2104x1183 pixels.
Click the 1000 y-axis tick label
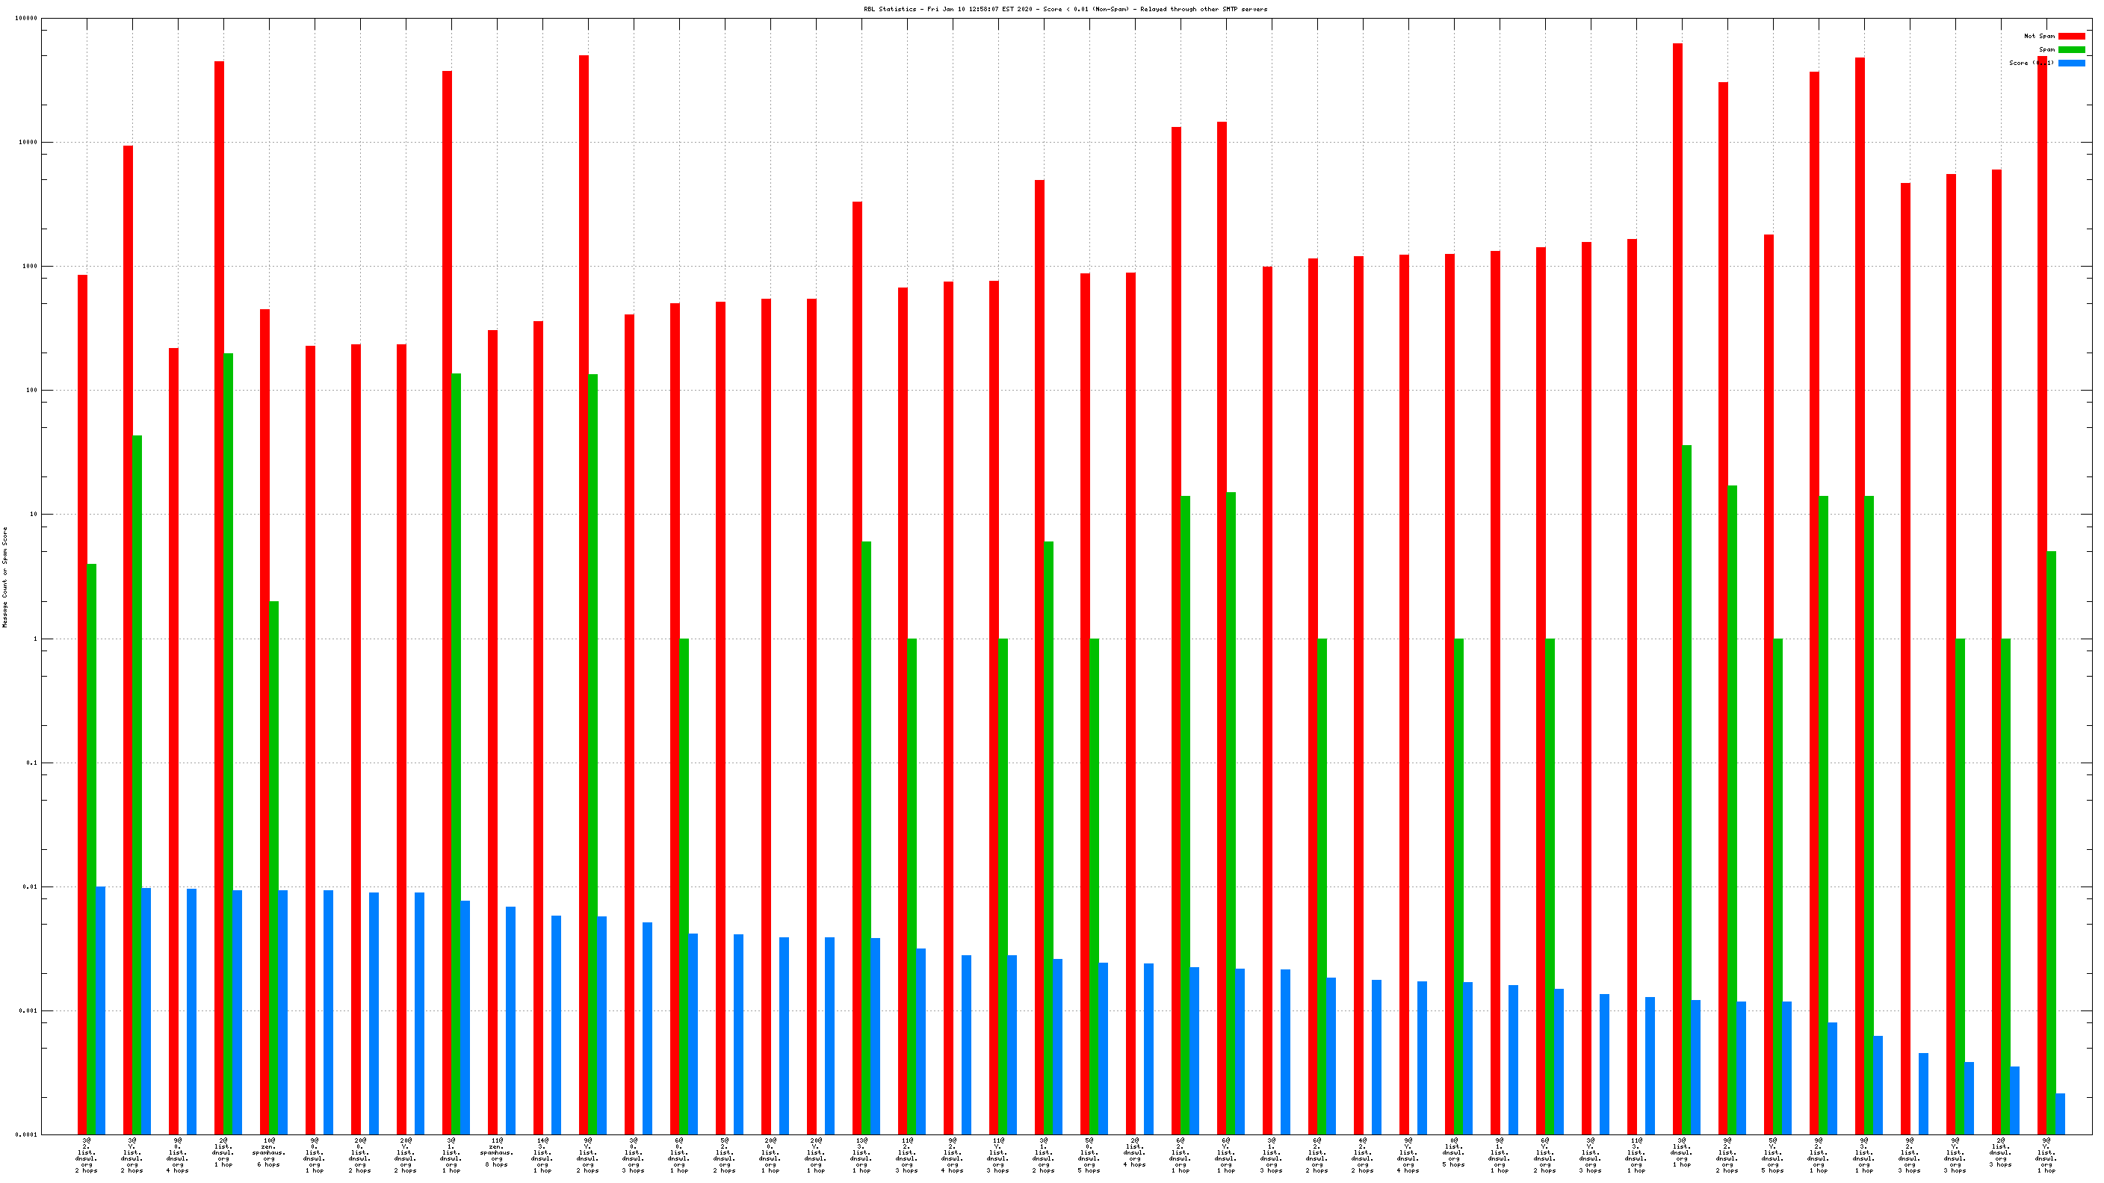pos(29,266)
